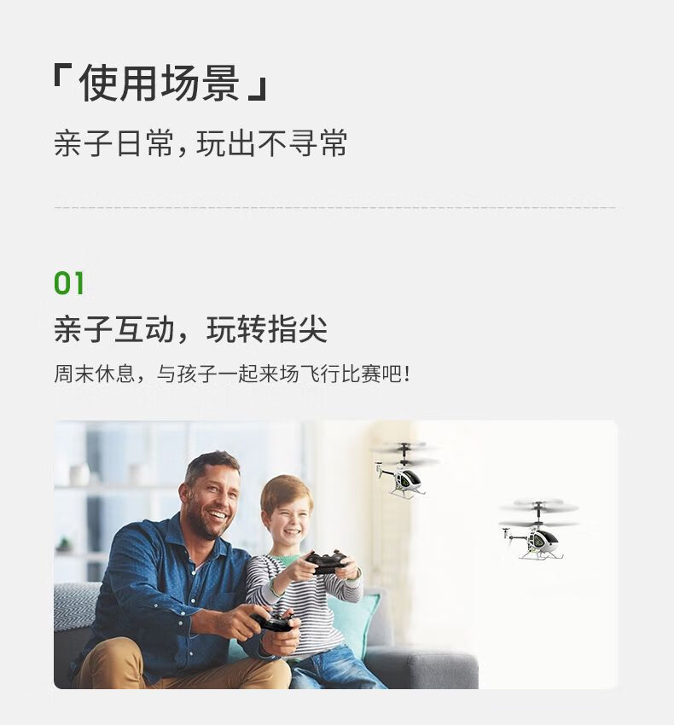
Task: Click the boy's black remote controller
Action: point(327,561)
